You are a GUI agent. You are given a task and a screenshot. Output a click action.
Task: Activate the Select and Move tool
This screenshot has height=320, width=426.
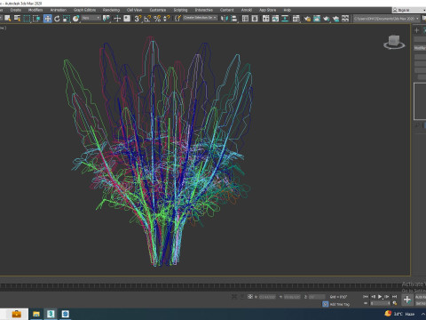coord(48,19)
